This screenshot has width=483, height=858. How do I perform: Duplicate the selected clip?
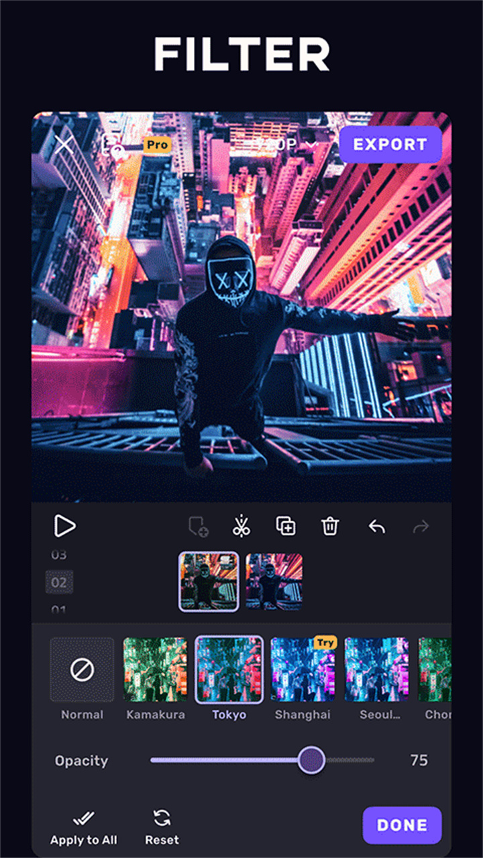click(286, 527)
